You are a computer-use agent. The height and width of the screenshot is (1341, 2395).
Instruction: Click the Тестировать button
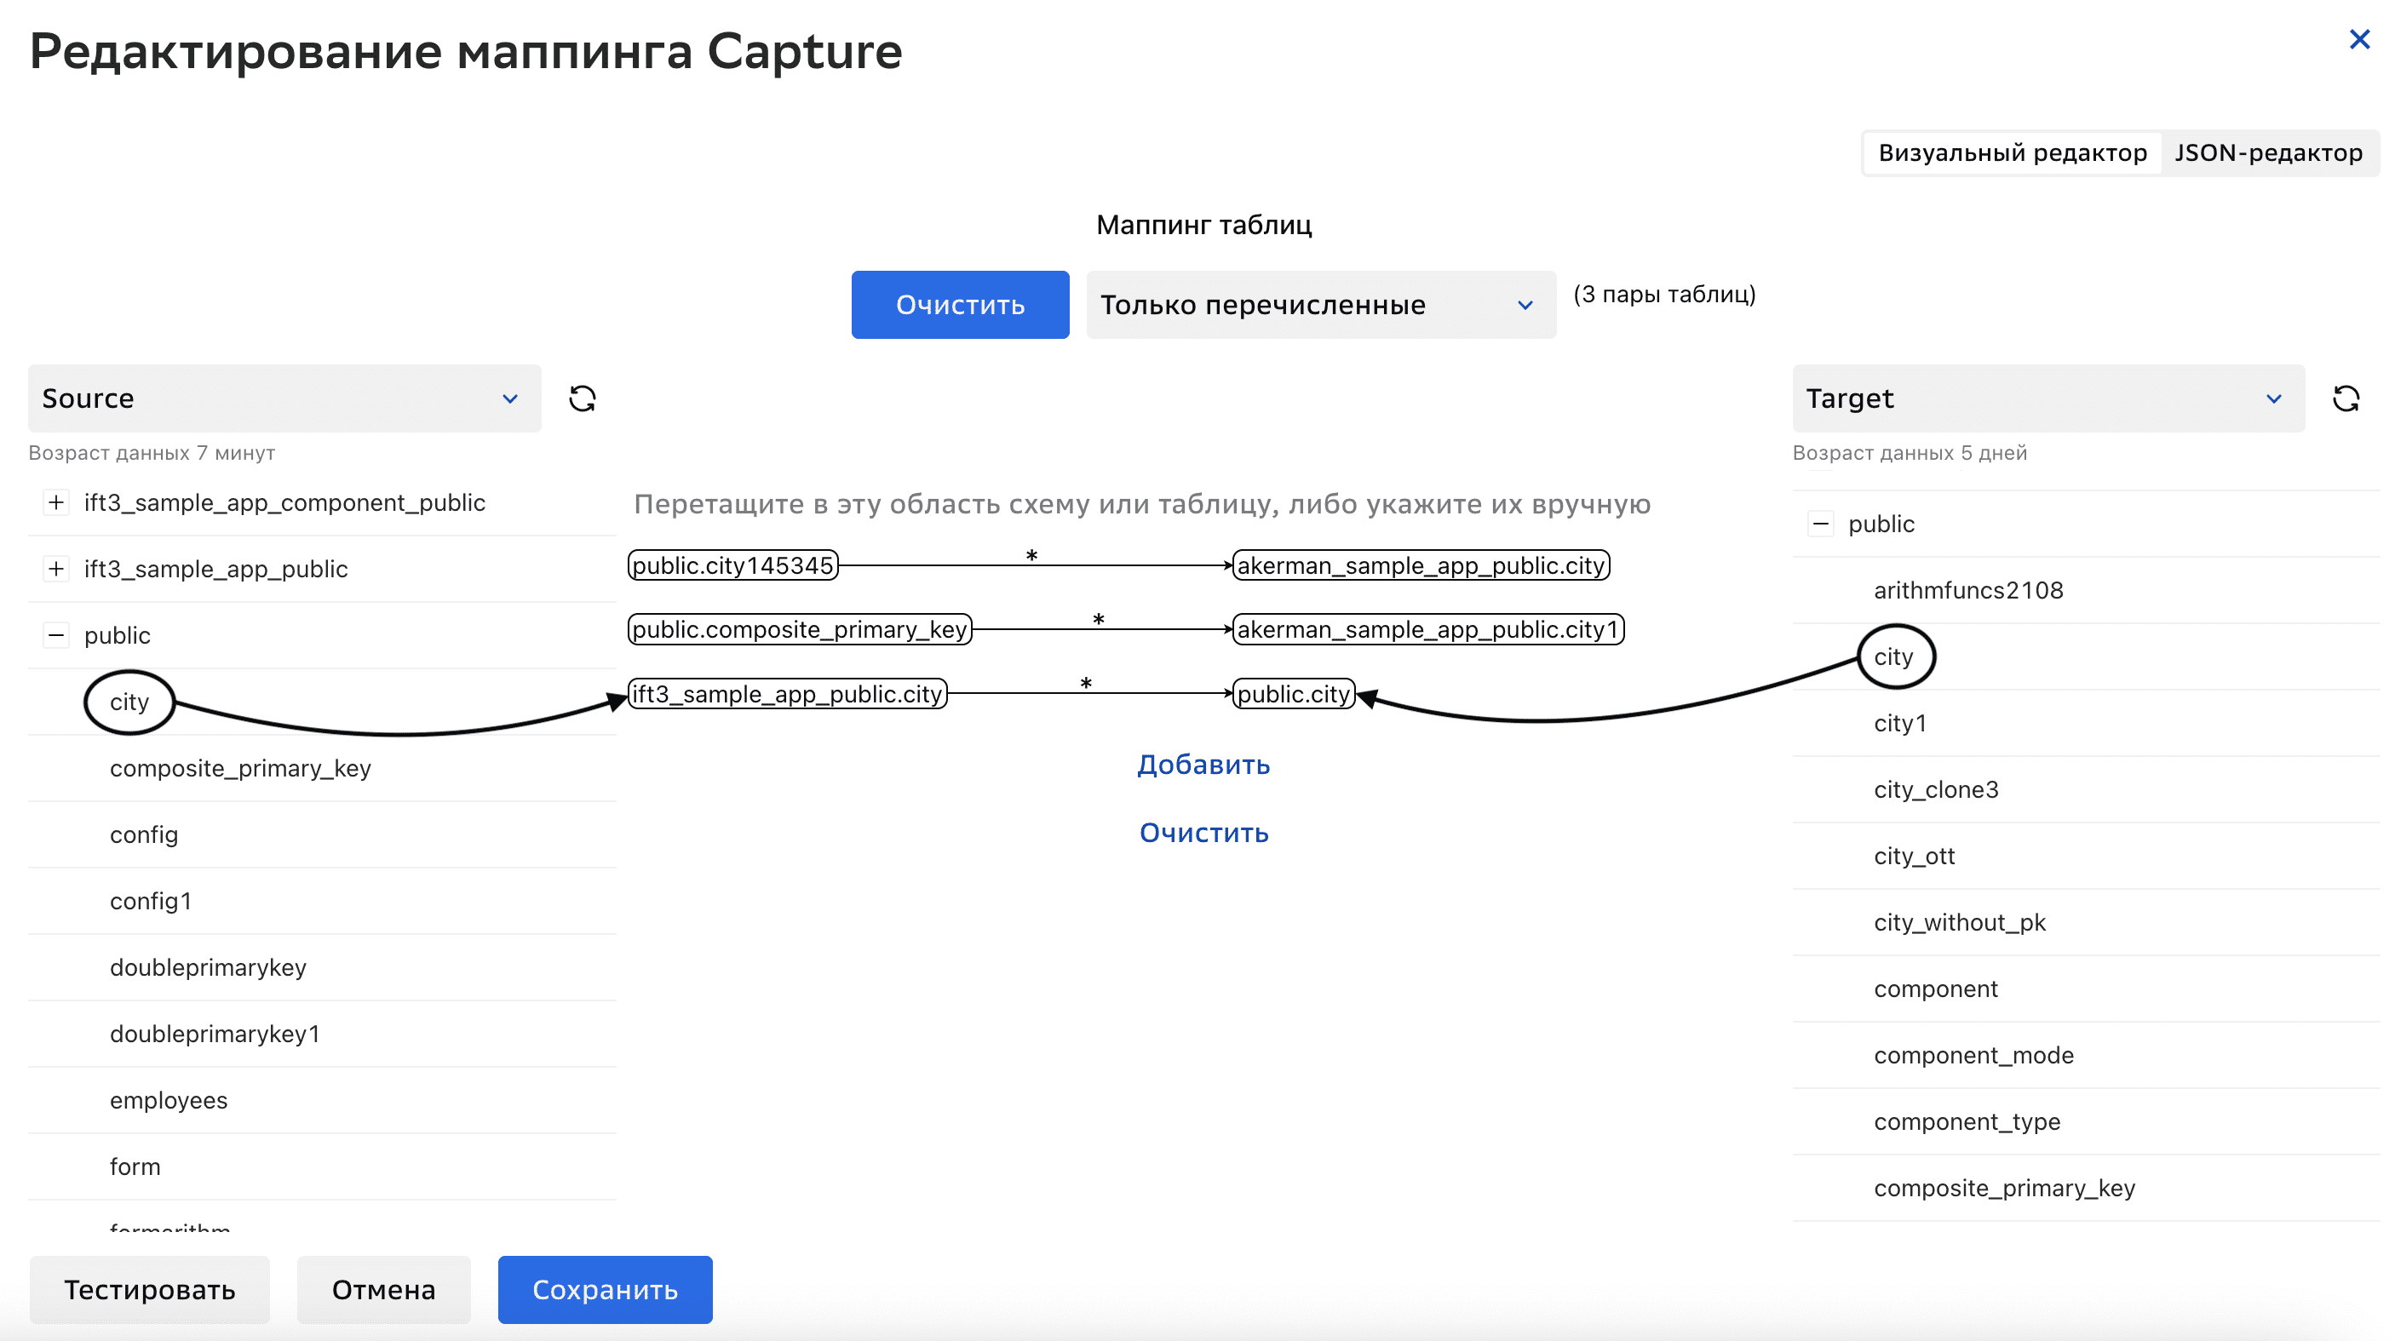coord(149,1290)
